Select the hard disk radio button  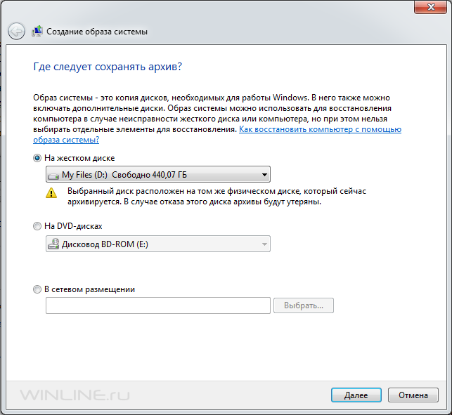[x=37, y=158]
